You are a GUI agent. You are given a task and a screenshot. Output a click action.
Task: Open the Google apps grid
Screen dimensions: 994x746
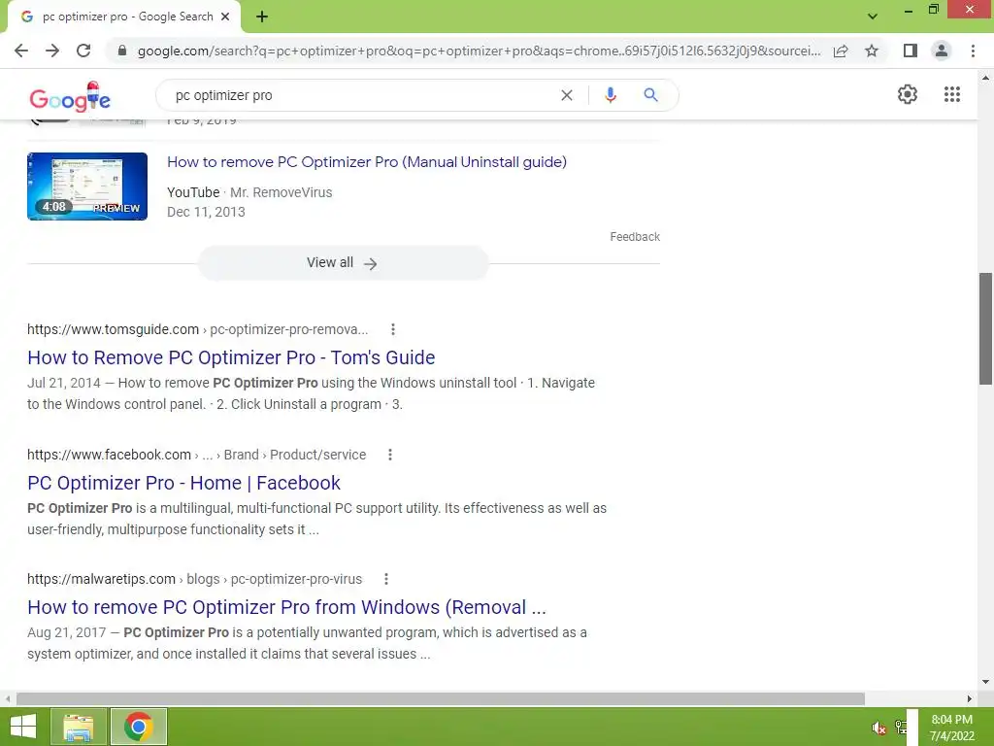[951, 94]
